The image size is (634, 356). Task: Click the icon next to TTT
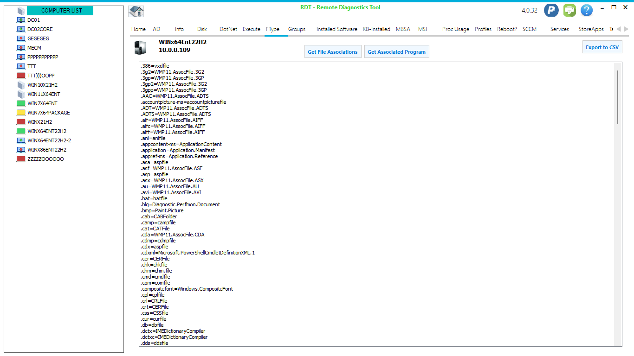pos(21,66)
